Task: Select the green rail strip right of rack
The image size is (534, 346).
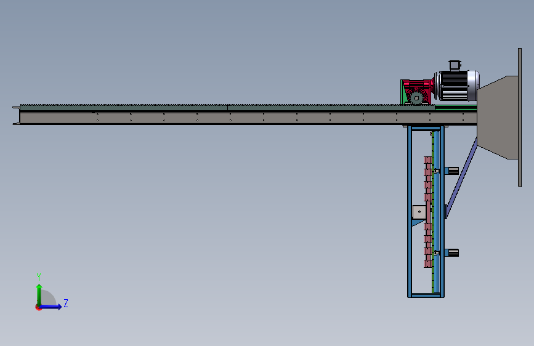Action: point(456,108)
